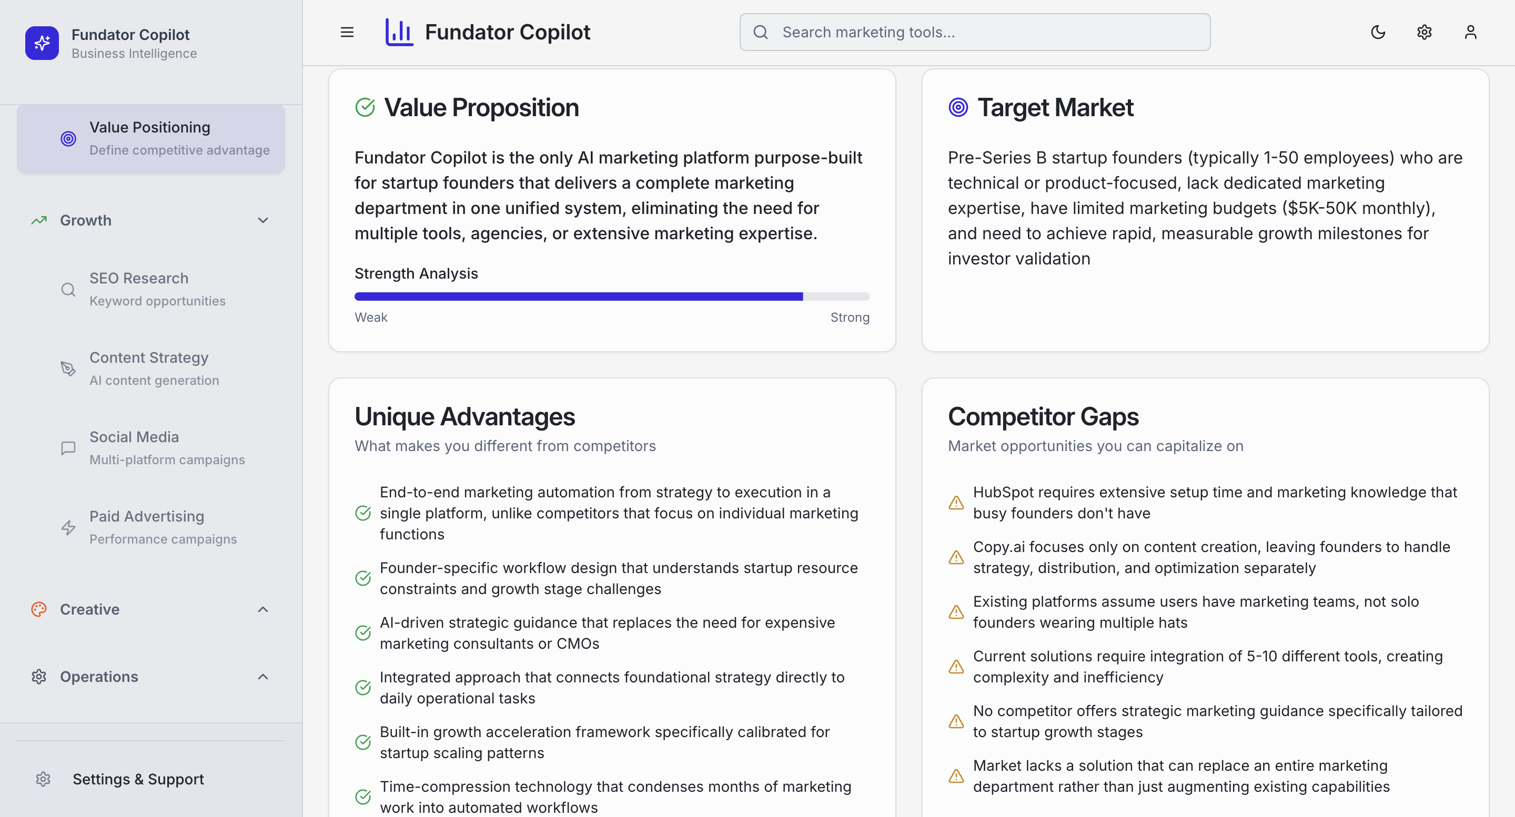The width and height of the screenshot is (1515, 817).
Task: Collapse the Growth section chevron
Action: click(263, 220)
